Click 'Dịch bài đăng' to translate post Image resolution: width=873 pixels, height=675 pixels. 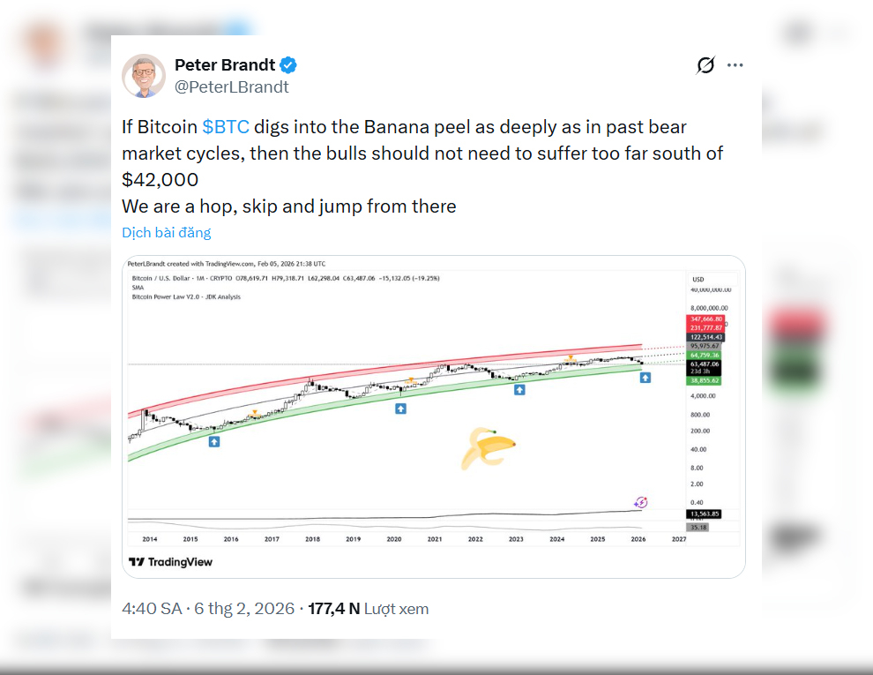[167, 233]
